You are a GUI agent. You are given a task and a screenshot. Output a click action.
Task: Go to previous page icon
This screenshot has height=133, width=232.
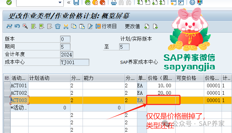[x=147, y=2]
